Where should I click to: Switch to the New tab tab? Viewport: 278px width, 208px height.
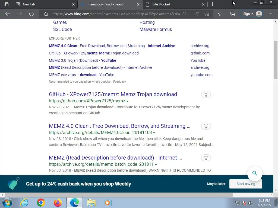pyautogui.click(x=45, y=4)
